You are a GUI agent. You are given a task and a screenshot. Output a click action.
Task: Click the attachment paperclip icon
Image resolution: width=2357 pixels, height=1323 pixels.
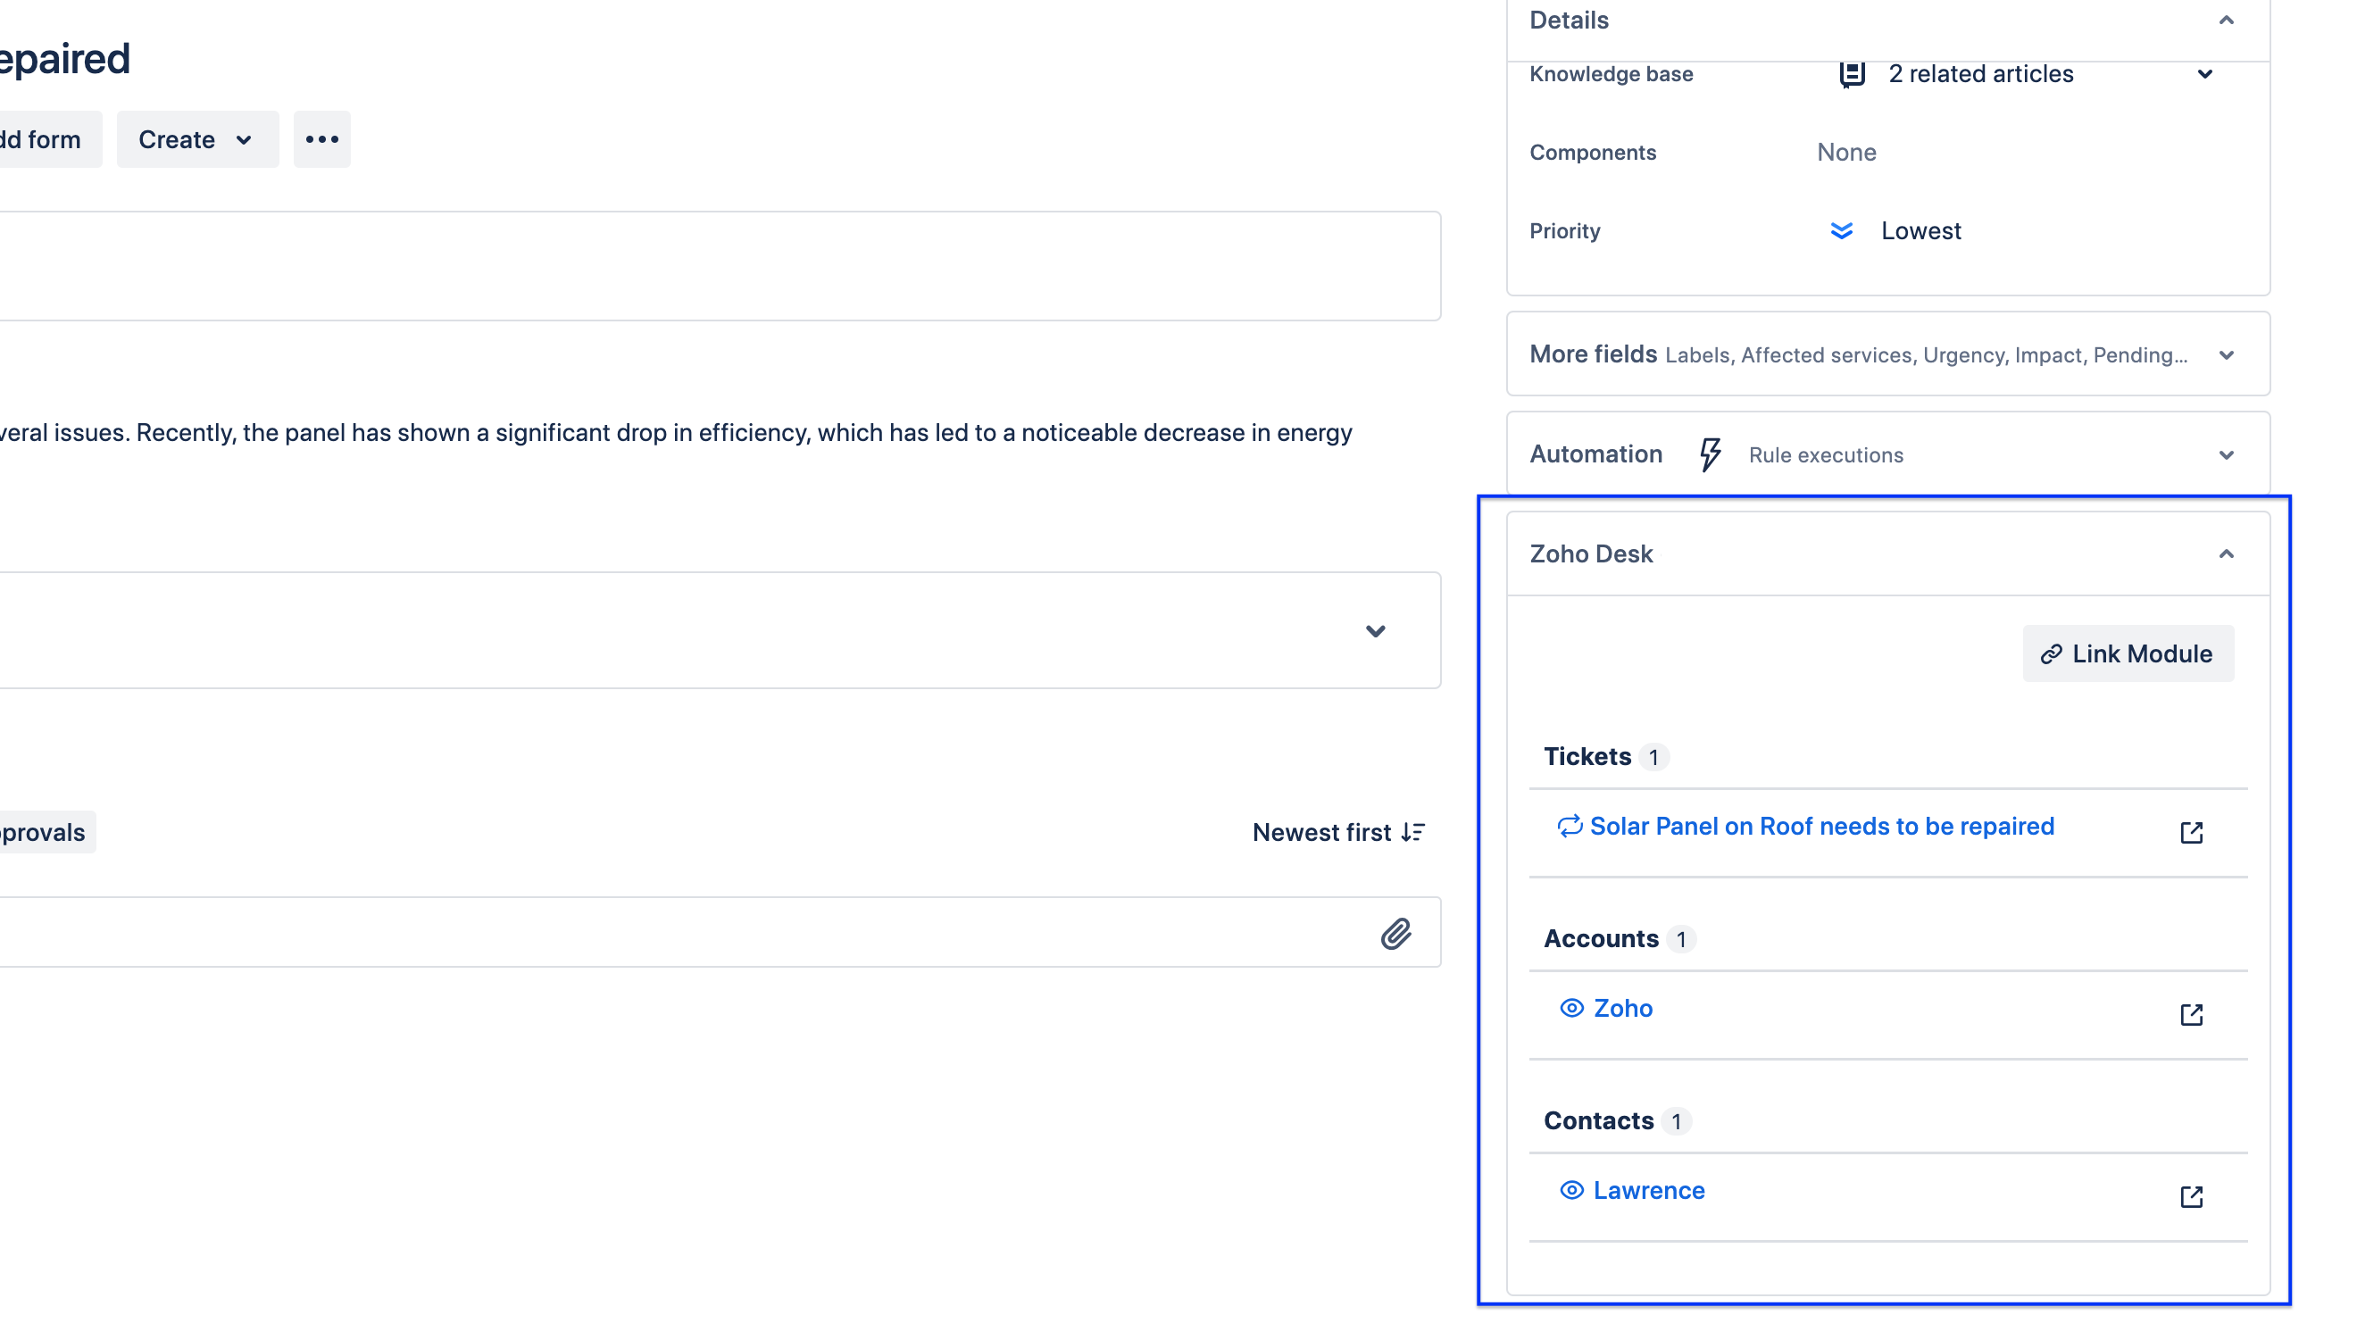pos(1395,933)
